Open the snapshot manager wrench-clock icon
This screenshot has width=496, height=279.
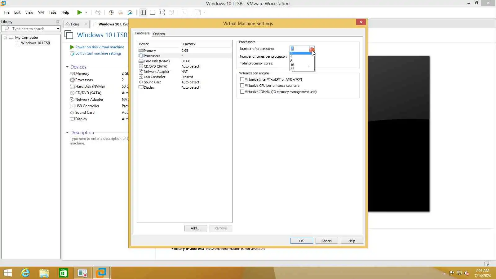tap(130, 12)
